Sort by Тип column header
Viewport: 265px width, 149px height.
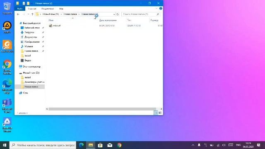click(x=129, y=20)
